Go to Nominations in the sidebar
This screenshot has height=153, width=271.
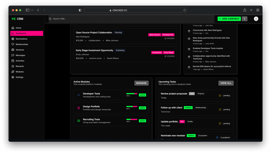[x=21, y=39]
